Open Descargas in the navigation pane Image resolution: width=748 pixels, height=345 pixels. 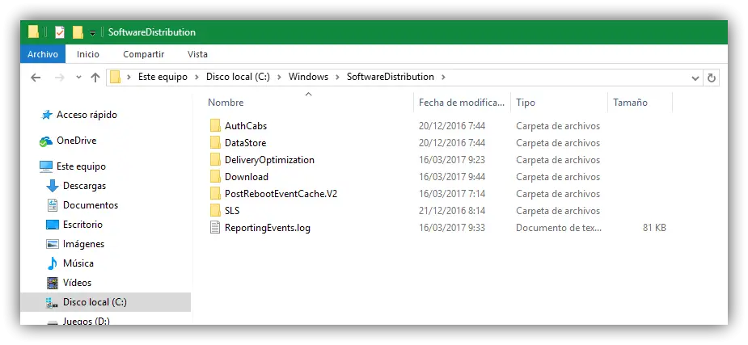pyautogui.click(x=84, y=186)
